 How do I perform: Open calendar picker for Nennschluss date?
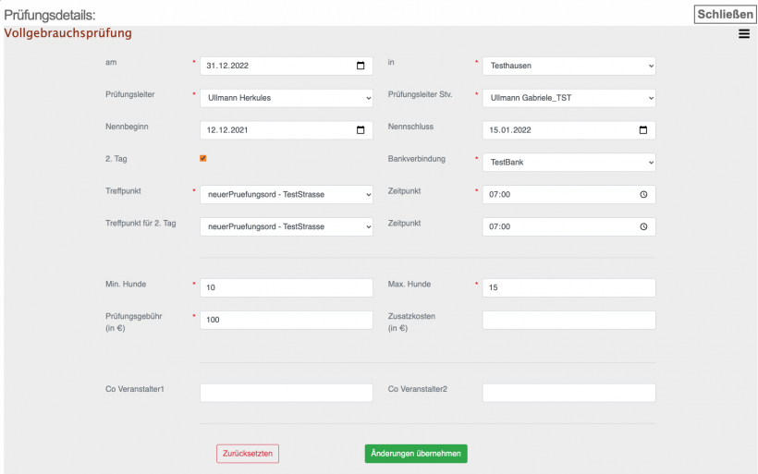(x=643, y=130)
